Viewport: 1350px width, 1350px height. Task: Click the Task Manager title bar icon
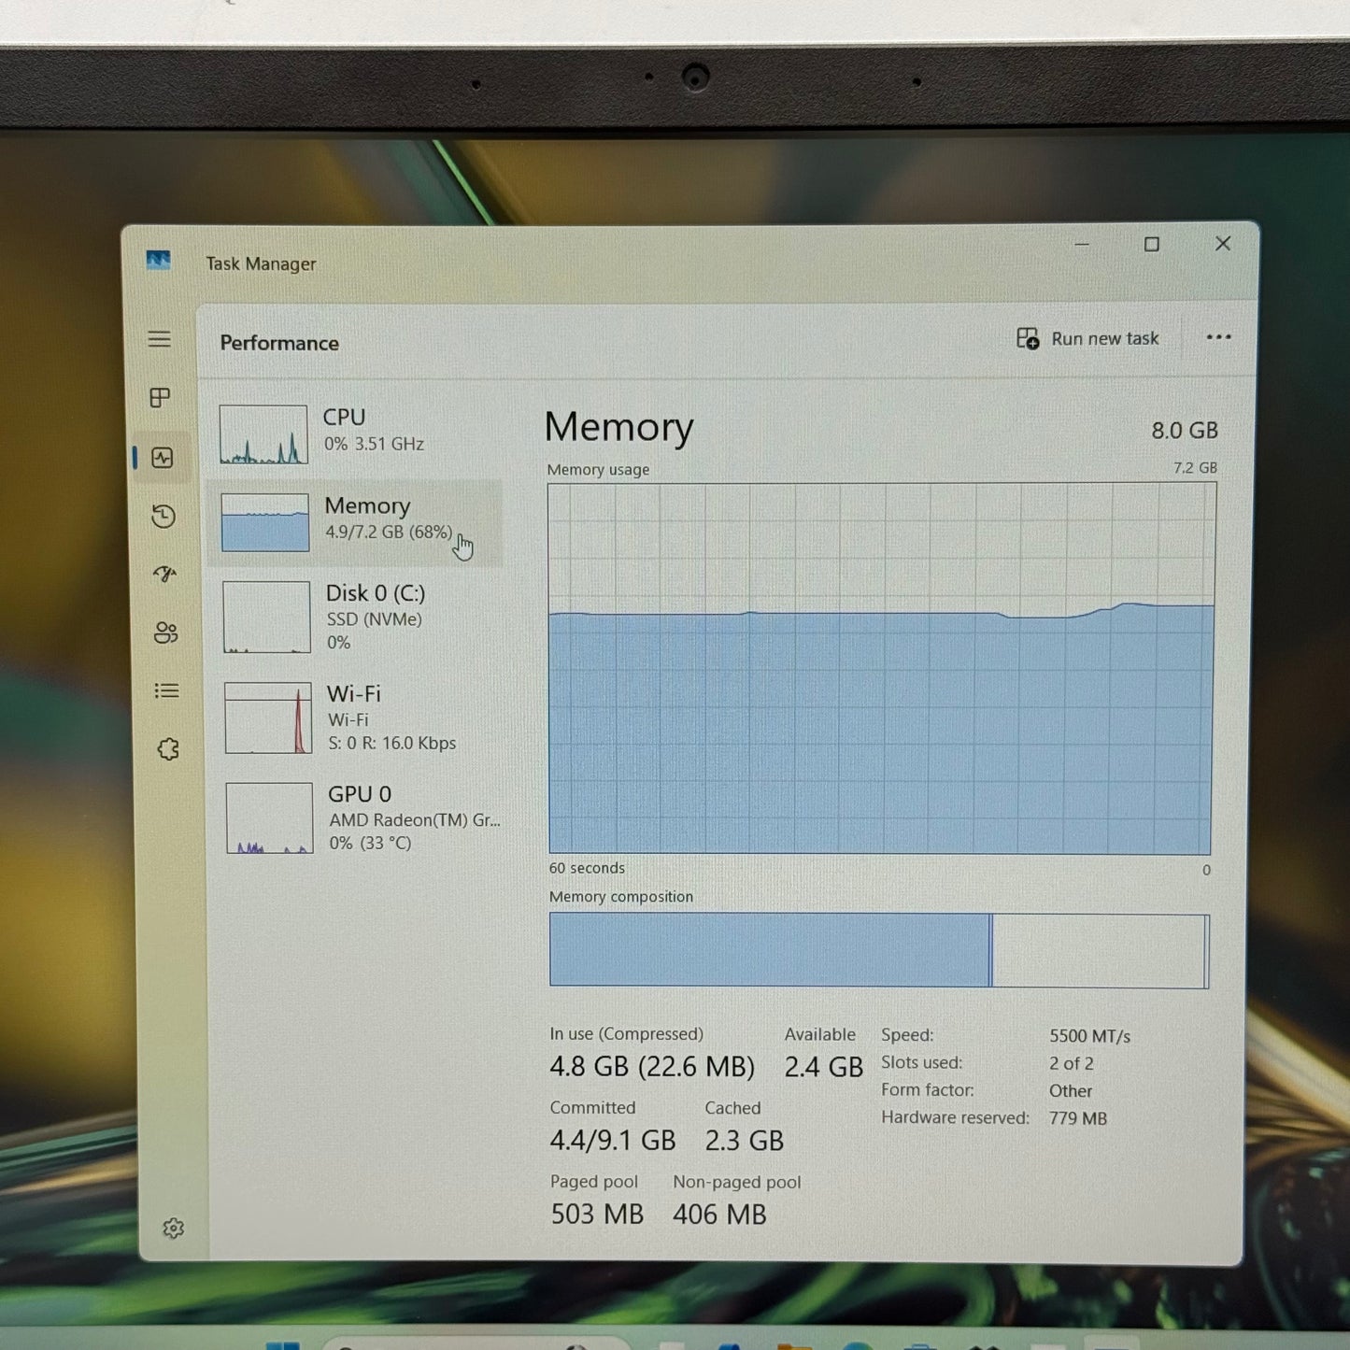[x=159, y=261]
